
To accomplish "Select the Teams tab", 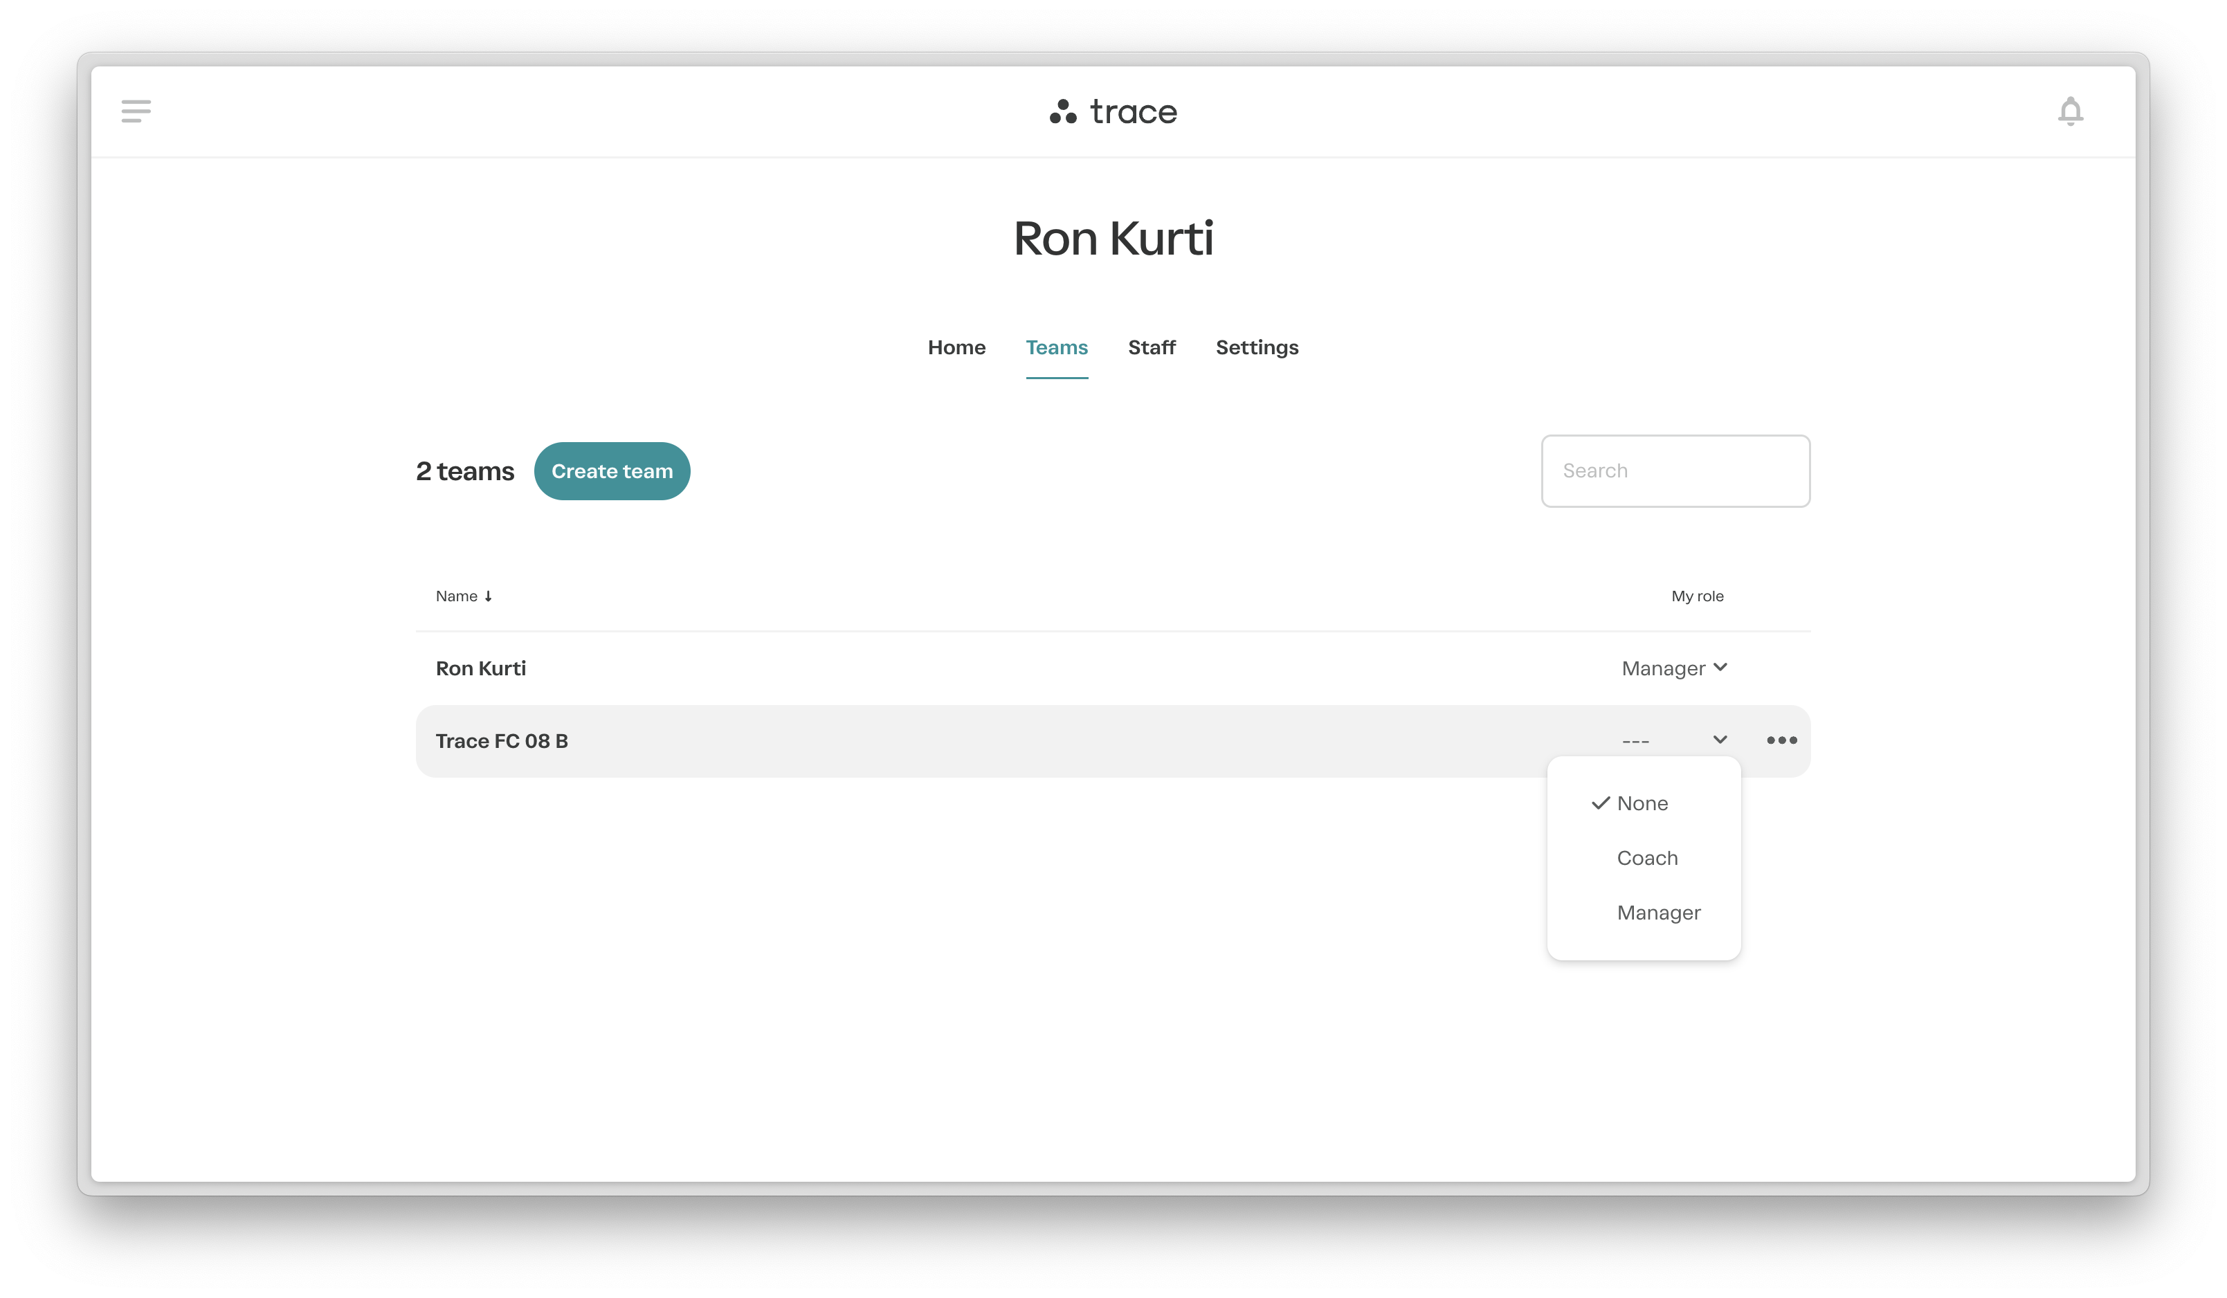I will tap(1057, 347).
